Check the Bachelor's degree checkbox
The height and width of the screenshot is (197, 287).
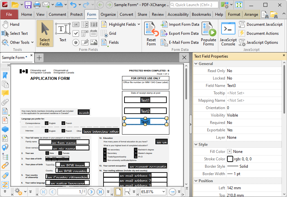click(x=136, y=150)
